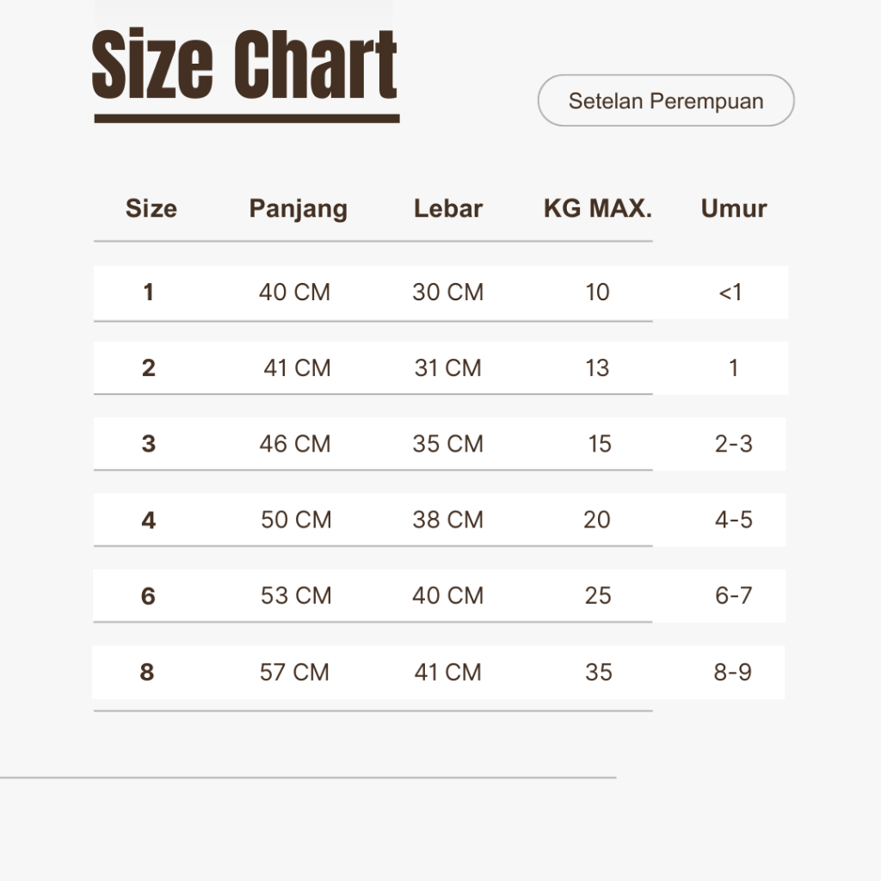Screen dimensions: 881x881
Task: Select the Umur column header
Action: click(x=734, y=208)
